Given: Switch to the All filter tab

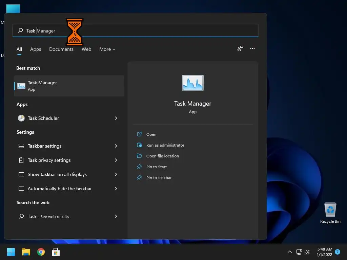Looking at the screenshot, I should coord(19,49).
